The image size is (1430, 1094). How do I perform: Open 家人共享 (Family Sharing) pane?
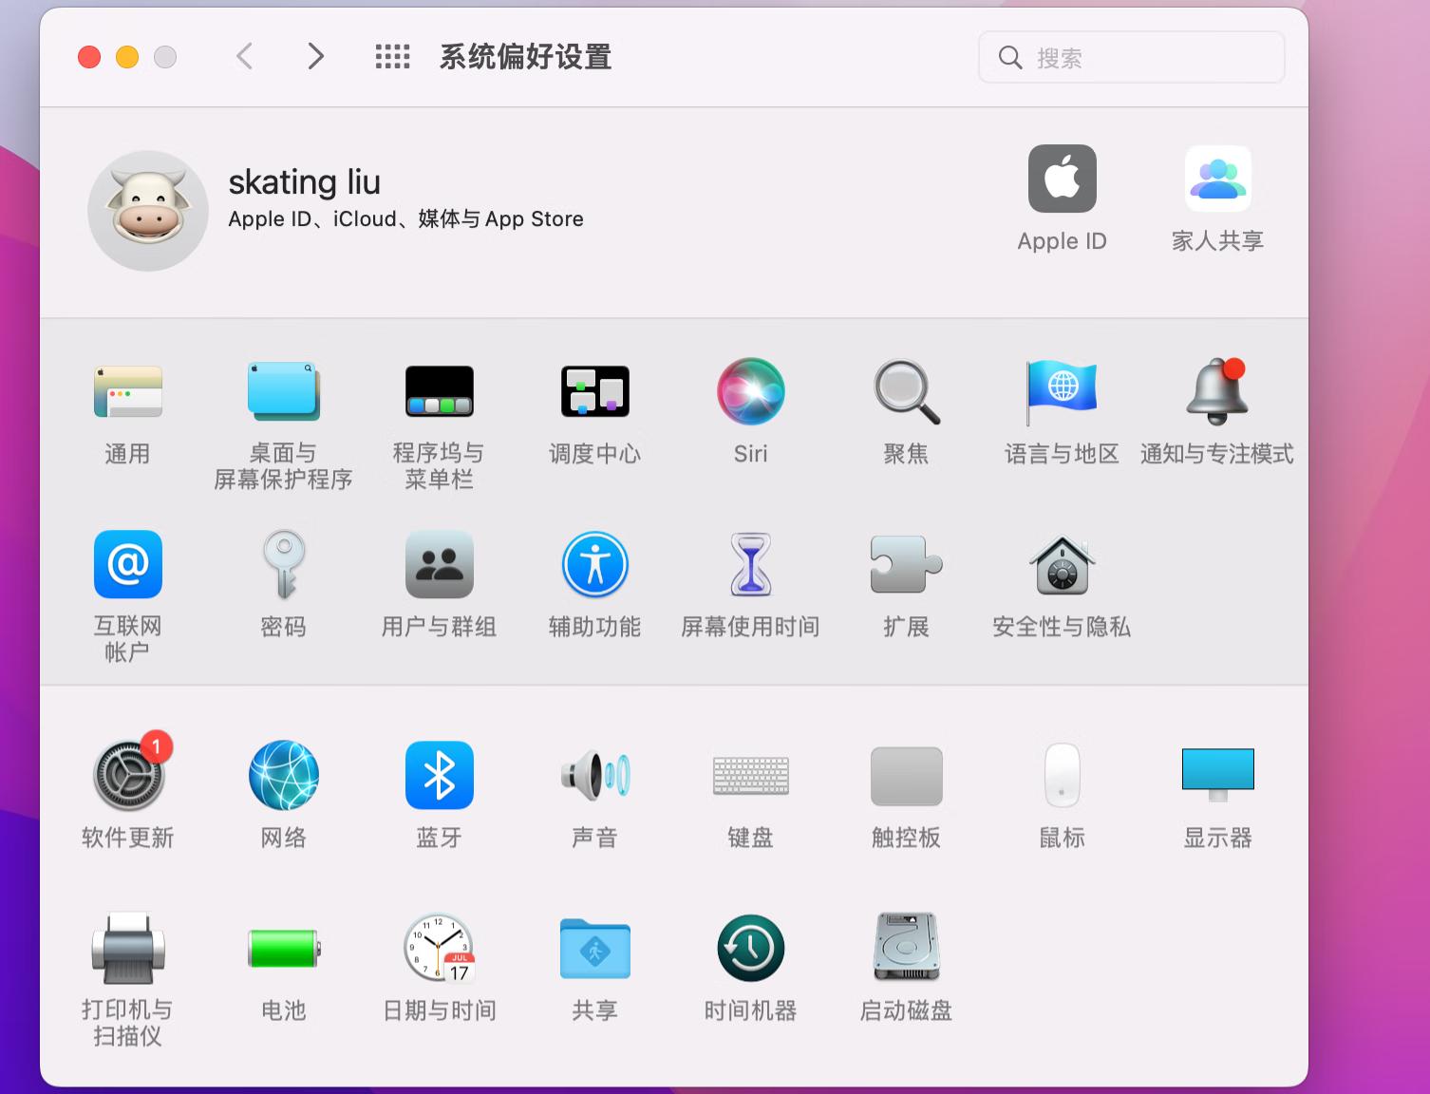point(1217,179)
